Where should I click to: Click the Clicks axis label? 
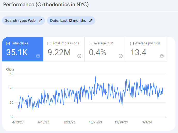point(10,69)
